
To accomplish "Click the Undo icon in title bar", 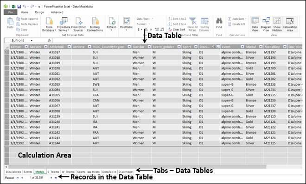I will (24, 7).
